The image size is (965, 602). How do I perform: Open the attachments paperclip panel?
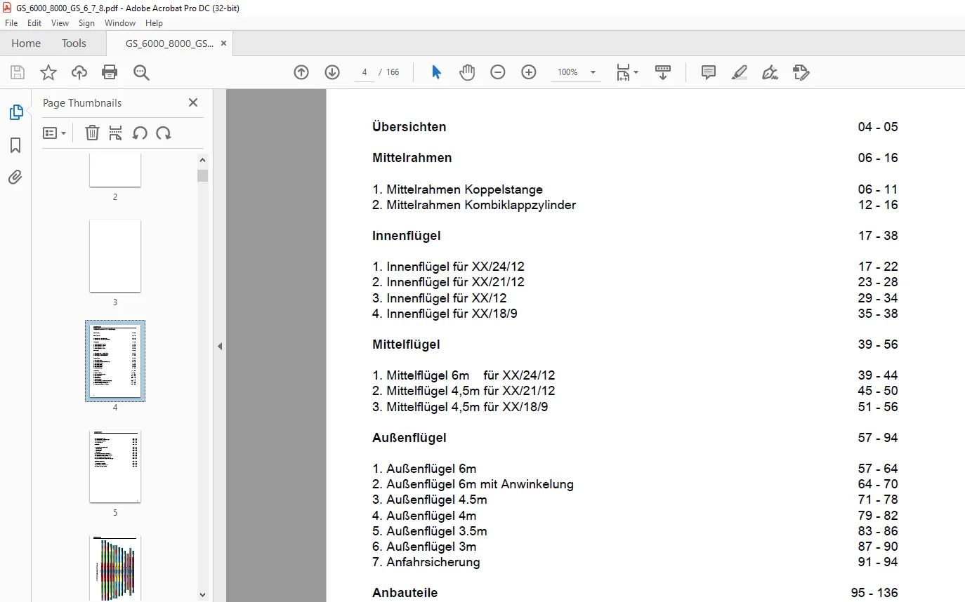point(15,177)
